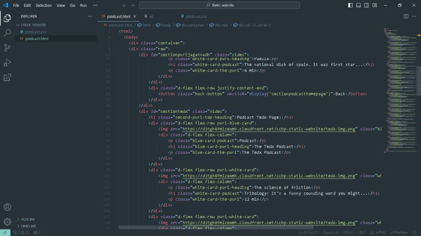Open the Extensions view
The image size is (421, 236).
point(7,77)
